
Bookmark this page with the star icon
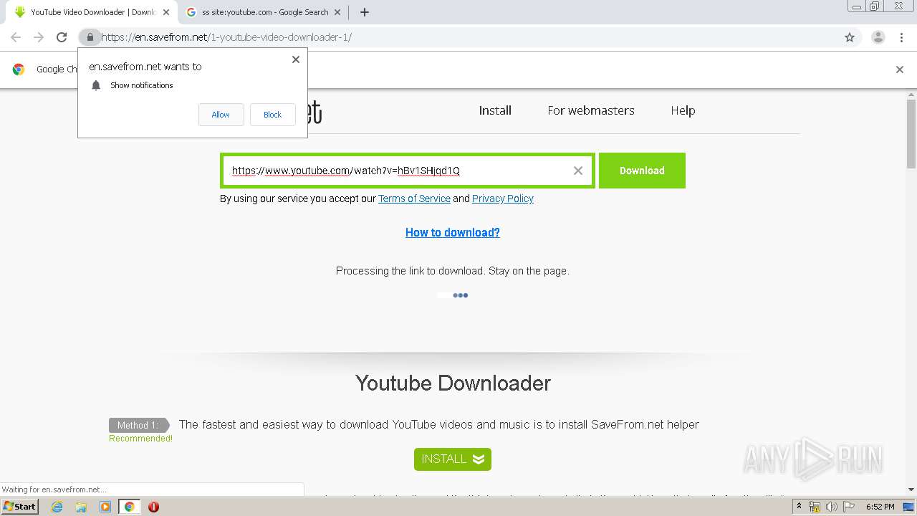click(850, 37)
